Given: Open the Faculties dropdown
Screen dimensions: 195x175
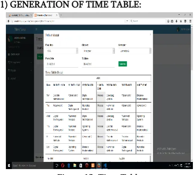Looking at the screenshot, I should (x=61, y=51).
